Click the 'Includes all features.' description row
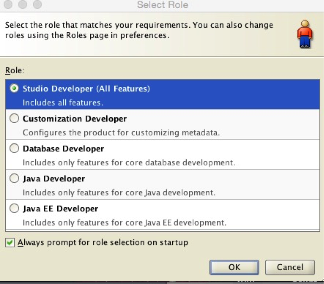The height and width of the screenshot is (284, 324). coord(63,103)
